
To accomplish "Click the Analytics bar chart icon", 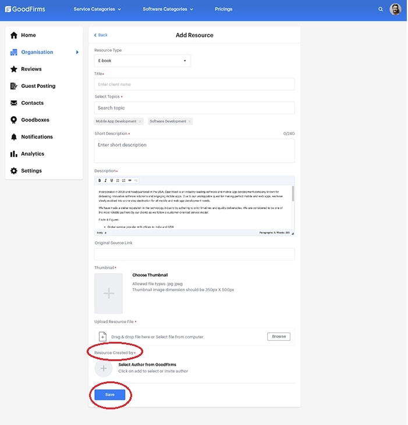I will point(14,154).
